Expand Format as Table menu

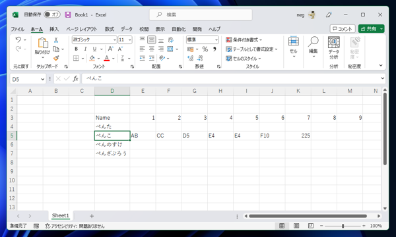pyautogui.click(x=251, y=49)
